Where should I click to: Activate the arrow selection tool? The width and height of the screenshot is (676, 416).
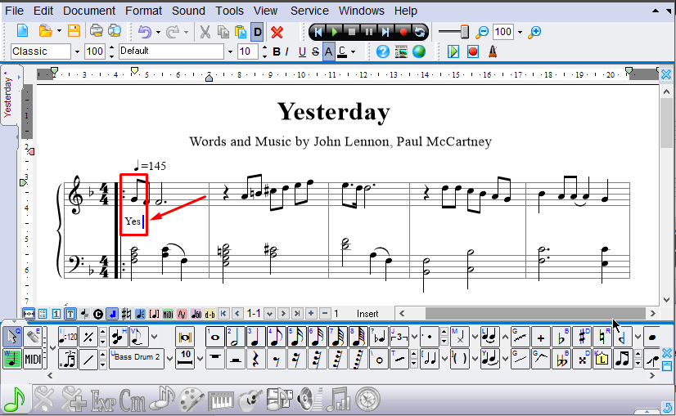tap(12, 337)
